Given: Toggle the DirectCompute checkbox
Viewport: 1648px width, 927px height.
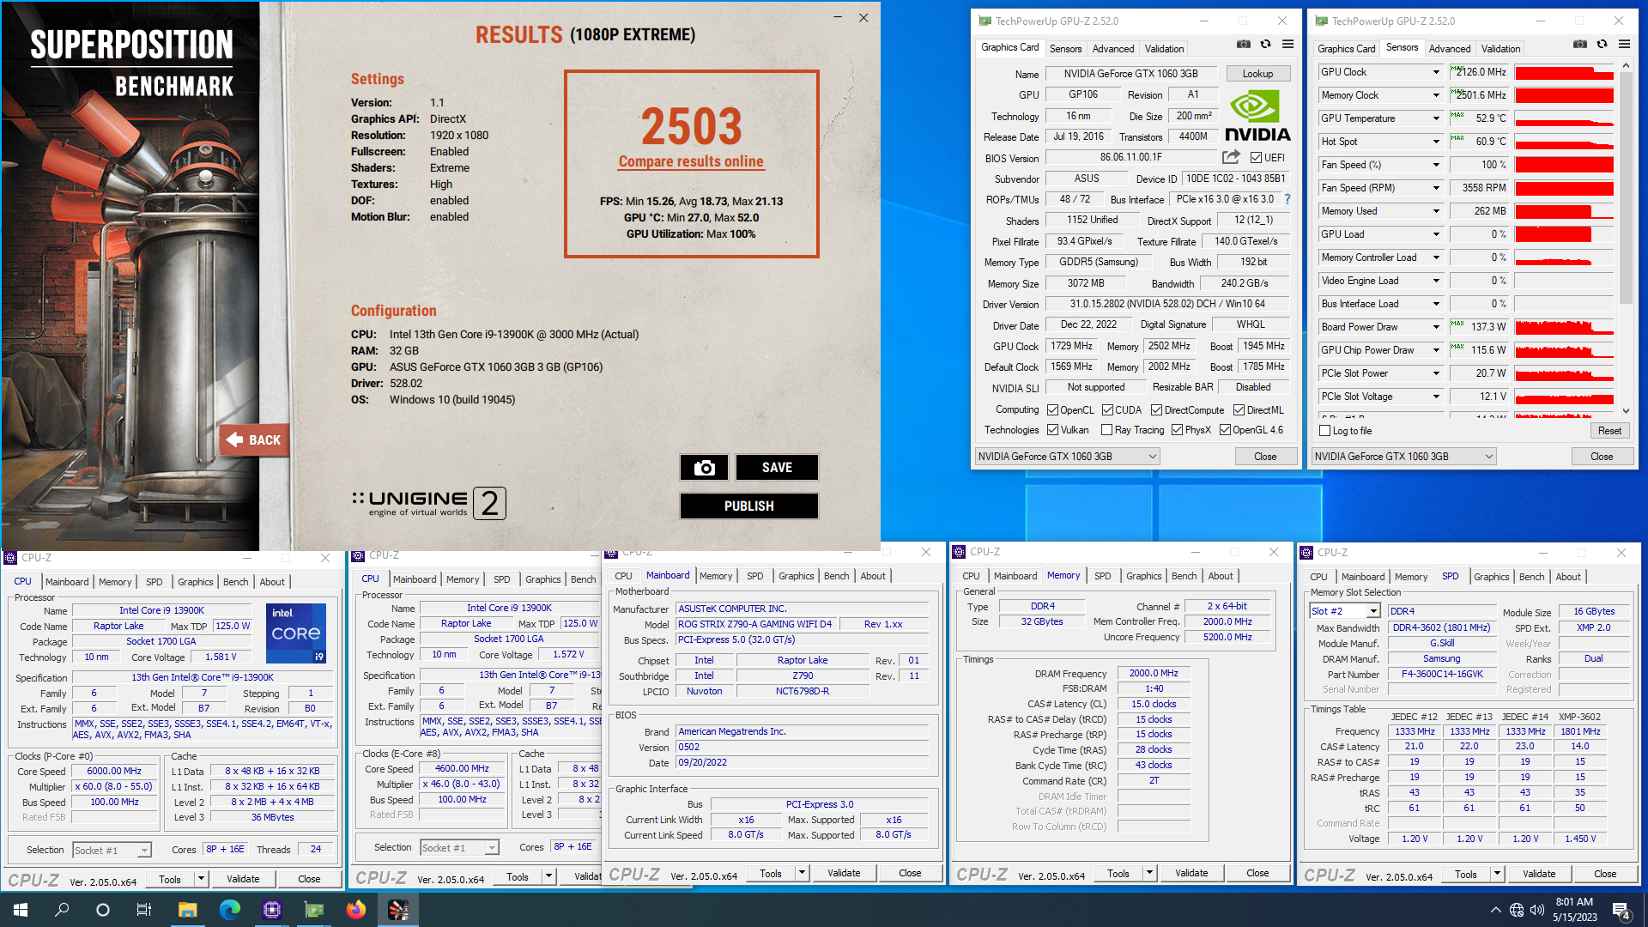Looking at the screenshot, I should [1156, 410].
